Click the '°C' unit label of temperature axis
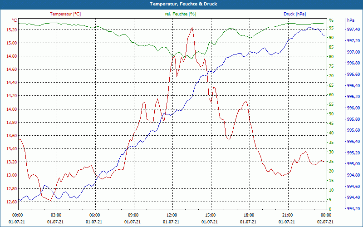The height and width of the screenshot is (227, 363). coord(15,20)
